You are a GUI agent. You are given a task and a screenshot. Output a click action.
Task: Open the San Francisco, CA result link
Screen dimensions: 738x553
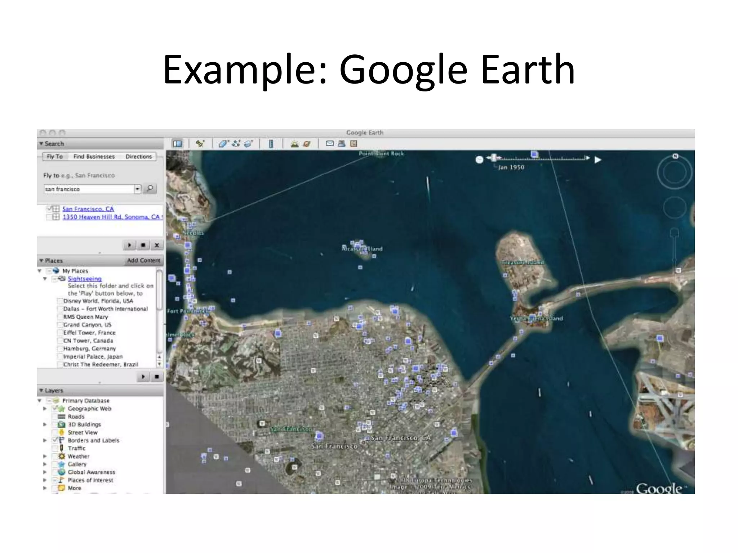pyautogui.click(x=88, y=209)
